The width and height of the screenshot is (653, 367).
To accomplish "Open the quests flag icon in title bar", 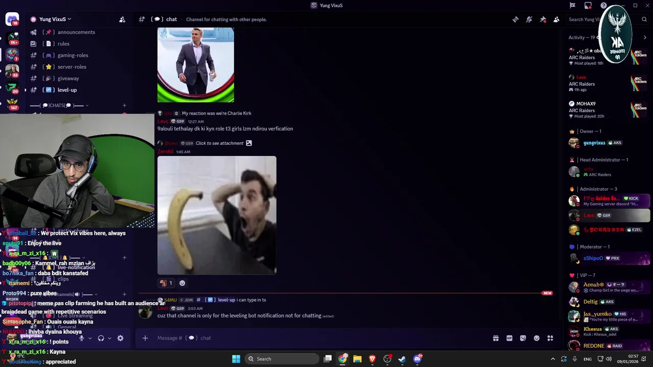I will pos(572,6).
